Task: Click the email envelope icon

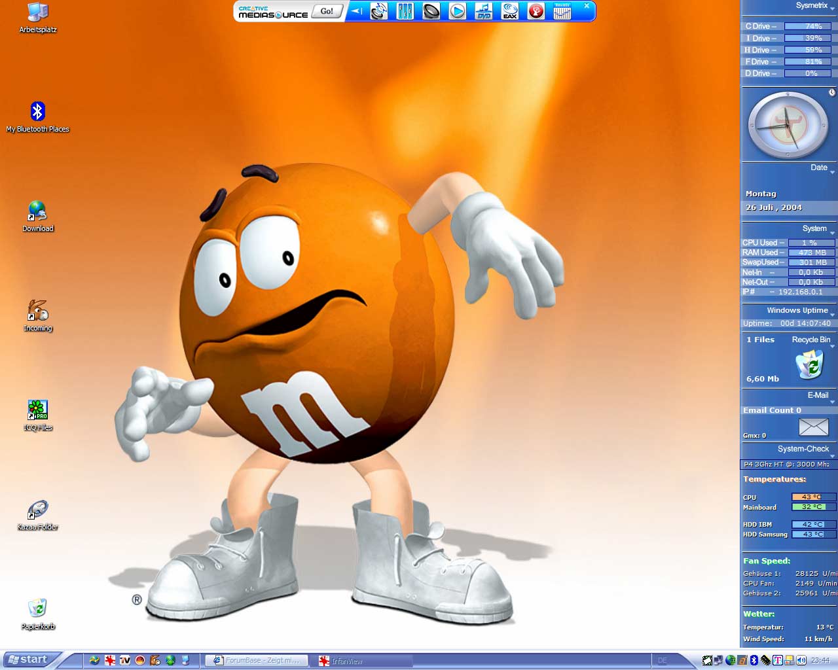Action: pos(814,427)
